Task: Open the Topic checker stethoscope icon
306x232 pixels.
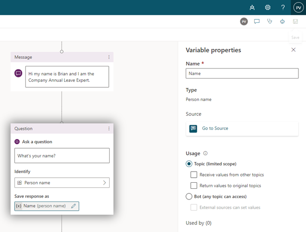Action: point(269,21)
